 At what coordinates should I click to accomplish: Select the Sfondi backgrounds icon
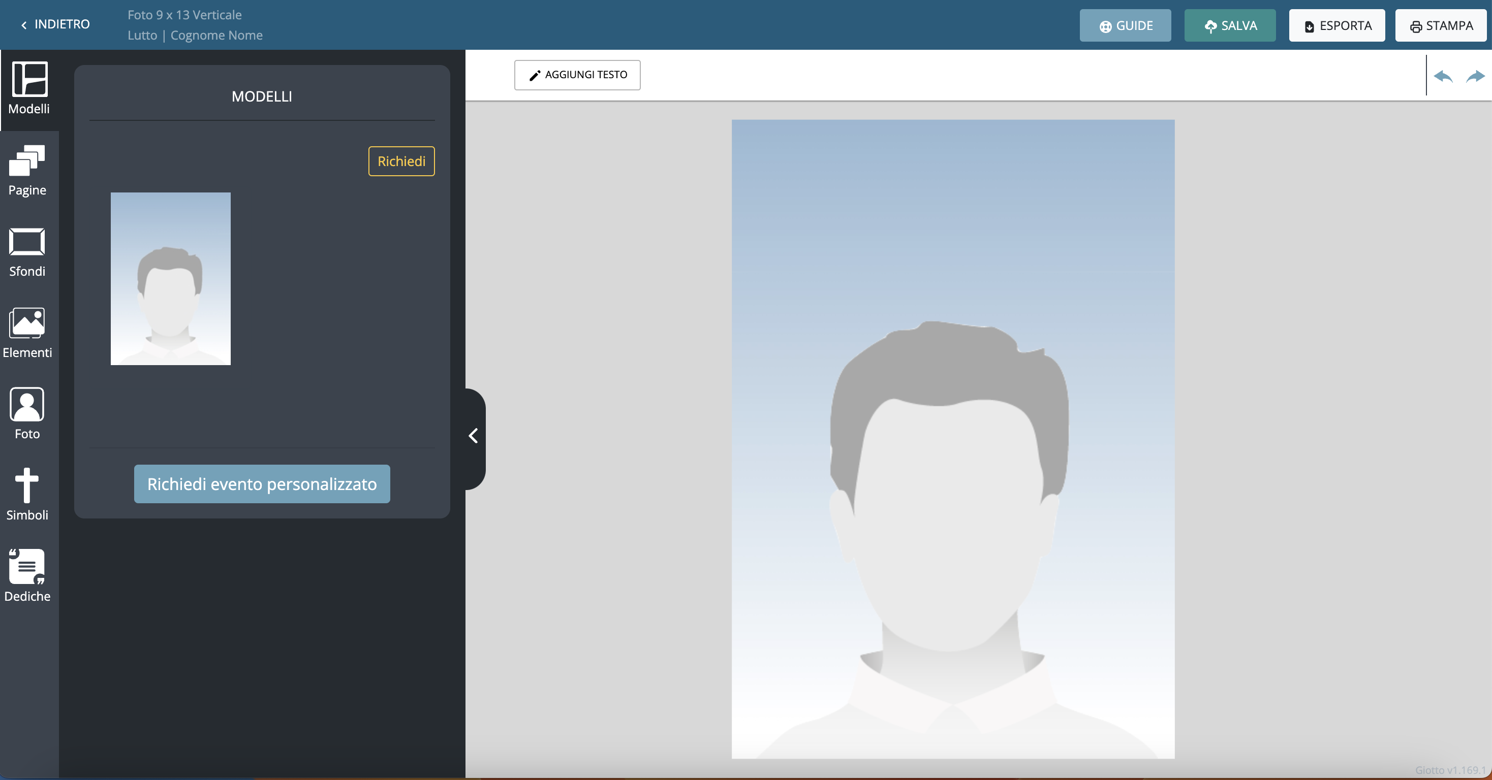click(27, 251)
